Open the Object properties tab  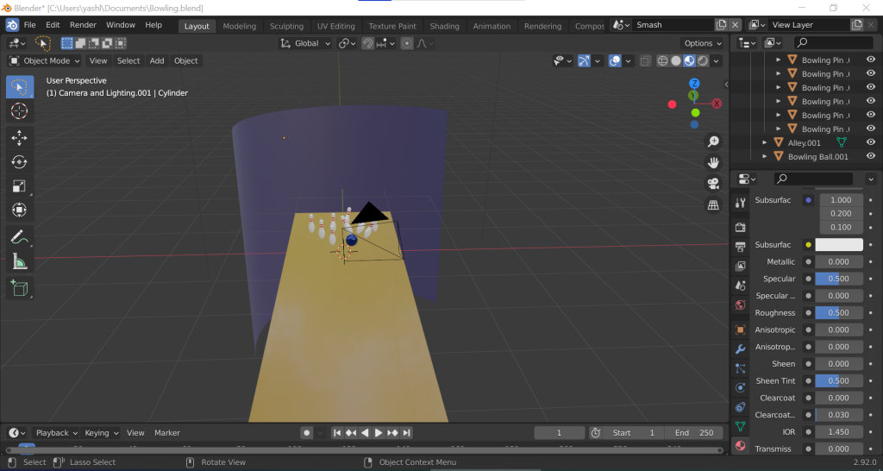[741, 330]
